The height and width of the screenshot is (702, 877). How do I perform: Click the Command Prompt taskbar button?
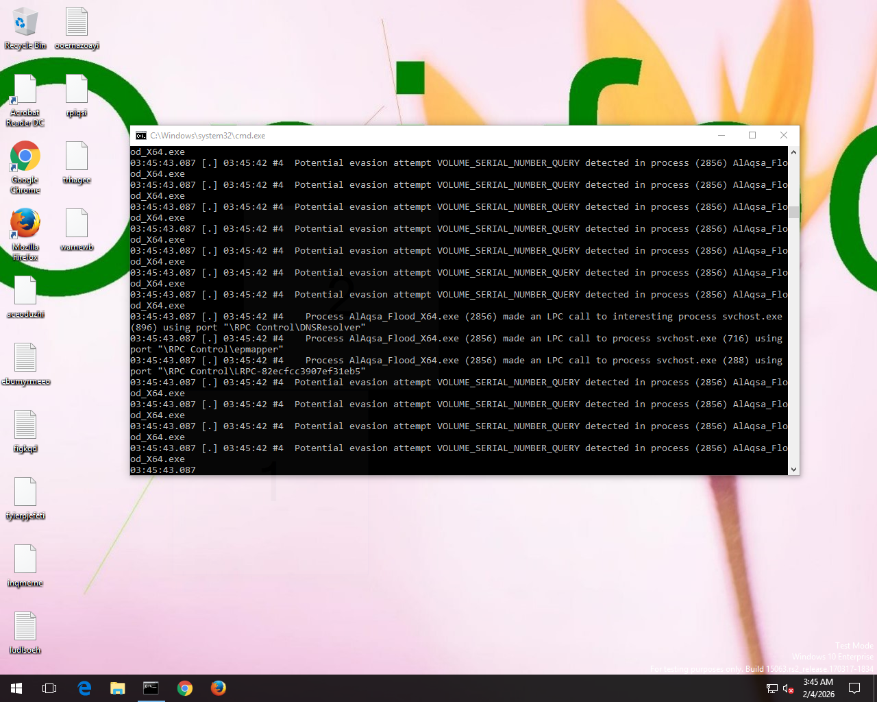click(x=151, y=688)
